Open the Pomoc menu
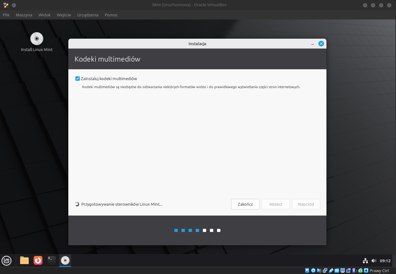This screenshot has height=274, width=396. pos(111,15)
